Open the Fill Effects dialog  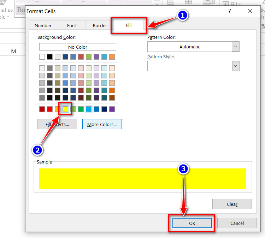coord(57,124)
